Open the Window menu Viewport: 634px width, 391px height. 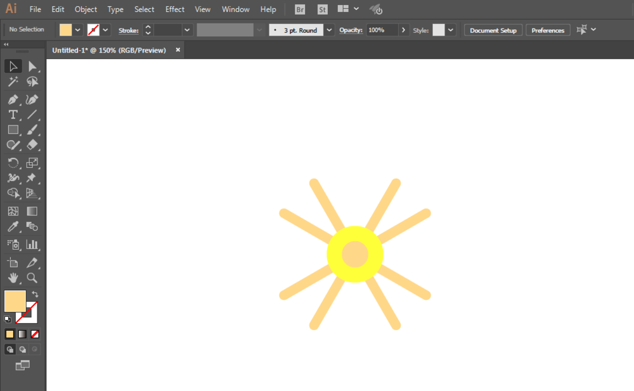235,10
